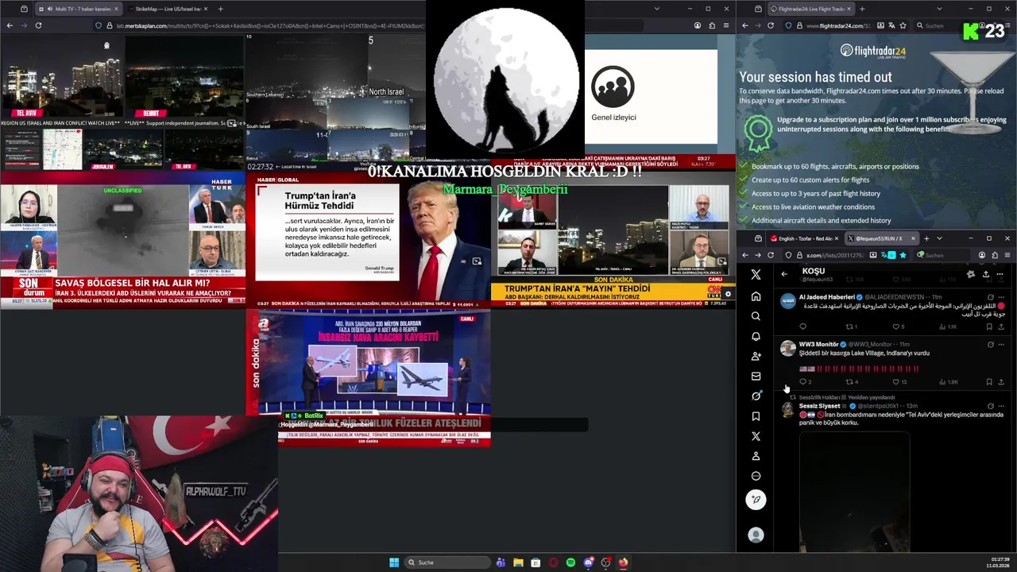Open X bookmarks sidebar icon
Image resolution: width=1017 pixels, height=572 pixels.
756,416
